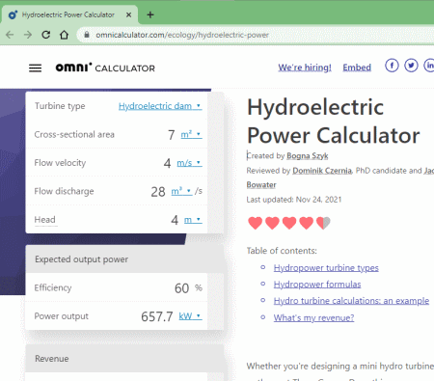Screen dimensions: 434x381
Task: Edit efficiency value 60
Action: click(x=181, y=288)
